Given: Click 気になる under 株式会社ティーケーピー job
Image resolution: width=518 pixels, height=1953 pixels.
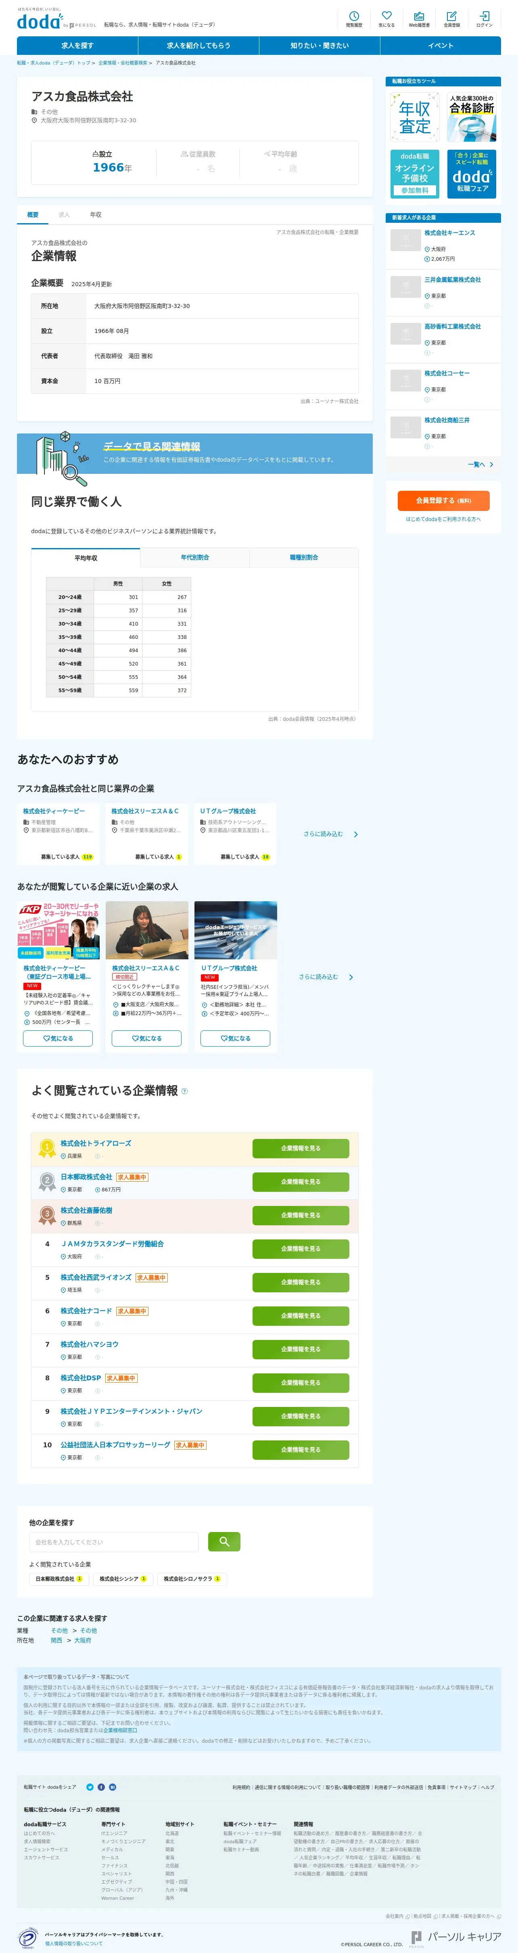Looking at the screenshot, I should [x=58, y=1039].
